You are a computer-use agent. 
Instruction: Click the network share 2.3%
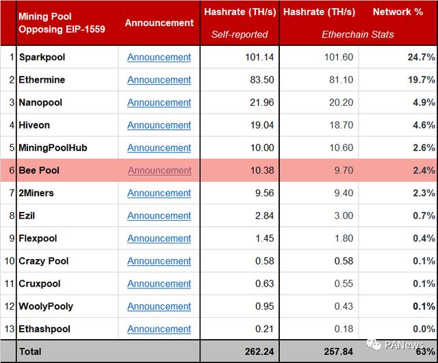pyautogui.click(x=424, y=193)
